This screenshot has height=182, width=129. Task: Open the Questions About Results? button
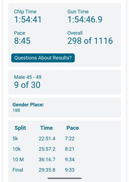tap(43, 58)
